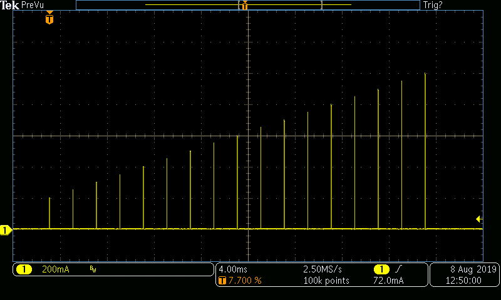Click the trigger level arrow on right edge

click(x=479, y=219)
